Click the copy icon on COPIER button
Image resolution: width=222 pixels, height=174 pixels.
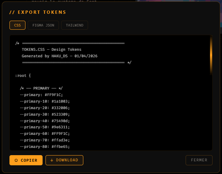(x=16, y=160)
